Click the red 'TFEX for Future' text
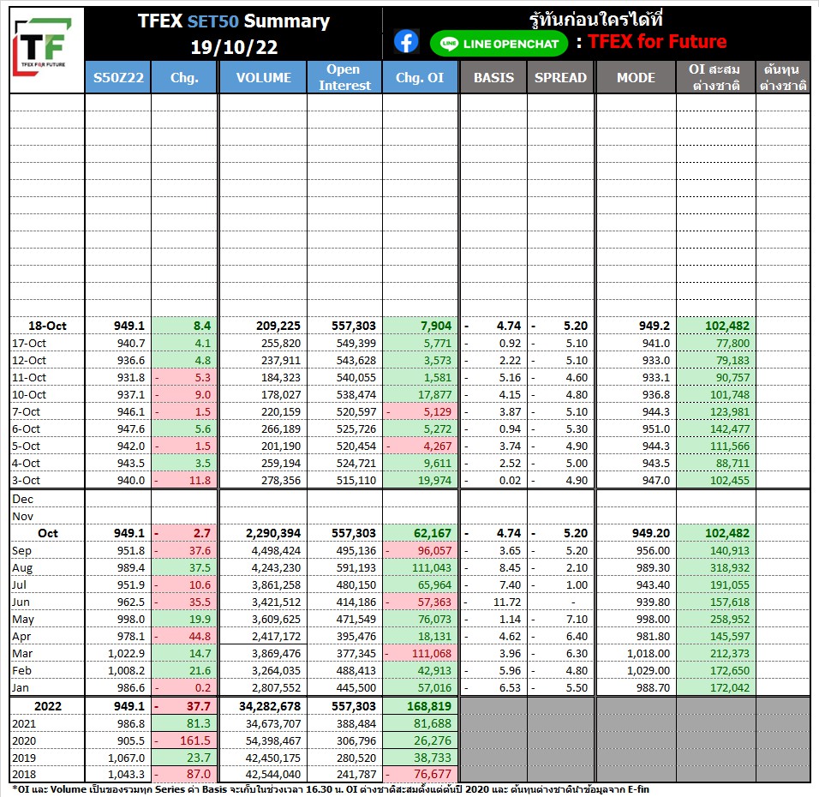This screenshot has height=797, width=819. coord(657,41)
